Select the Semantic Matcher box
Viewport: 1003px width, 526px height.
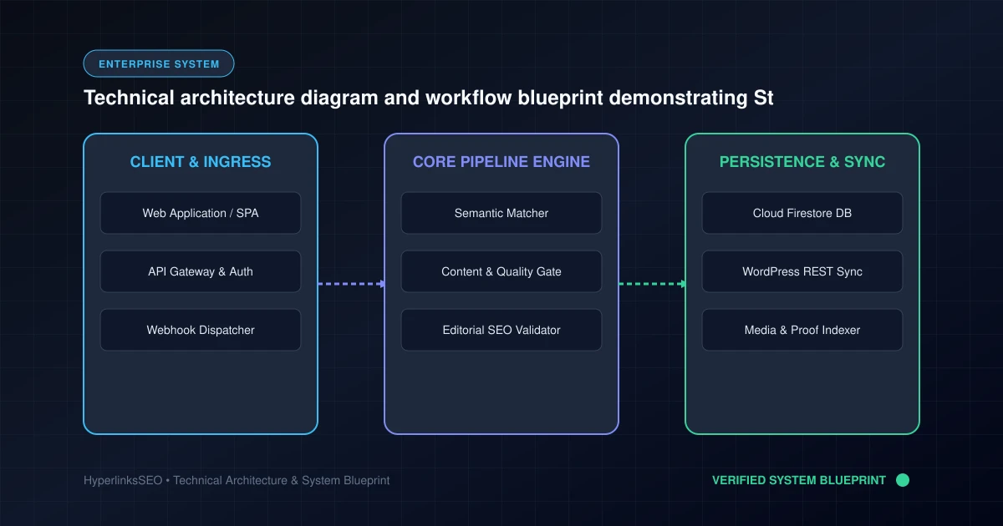[501, 213]
